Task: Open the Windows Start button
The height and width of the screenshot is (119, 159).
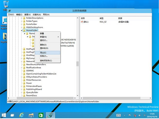Action: click(4, 115)
